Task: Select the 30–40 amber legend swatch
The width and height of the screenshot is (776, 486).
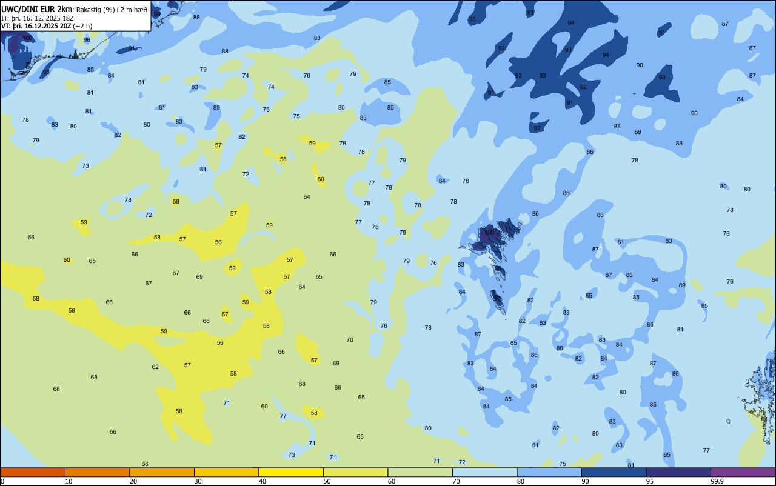Action: pos(226,472)
